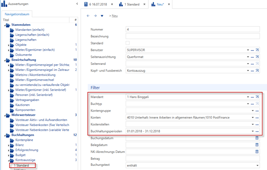This screenshot has width=267, height=170.
Task: Open the Kopf- und Fussbereich linked record icon
Action: (x=257, y=71)
